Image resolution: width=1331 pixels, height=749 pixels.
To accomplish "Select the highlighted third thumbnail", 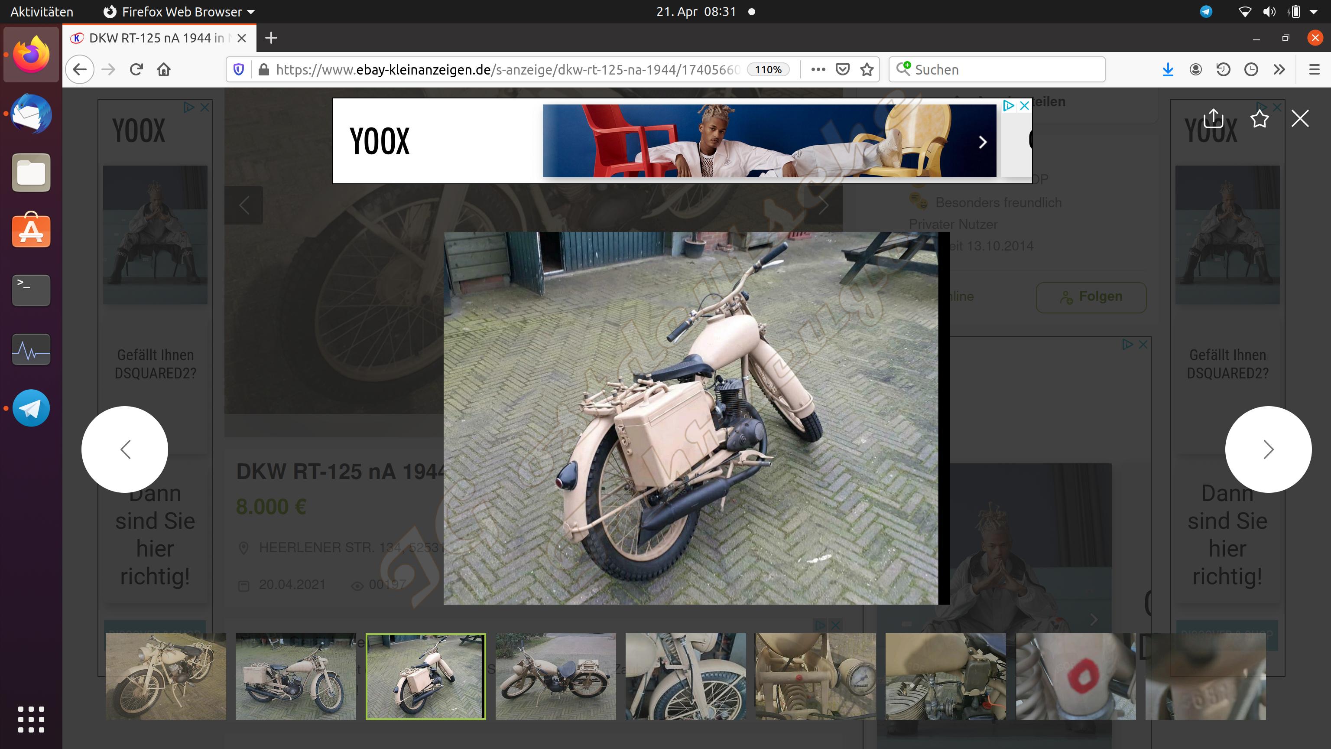I will (x=426, y=676).
